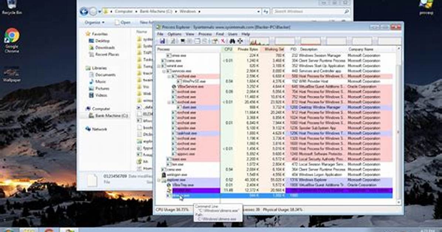Open the Process menu
The height and width of the screenshot is (232, 442).
[x=205, y=34]
